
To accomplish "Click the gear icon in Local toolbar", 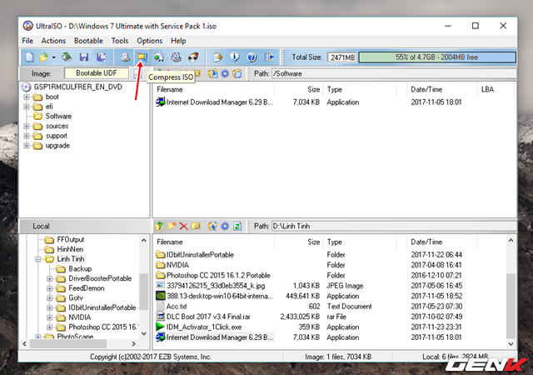I will (225, 226).
